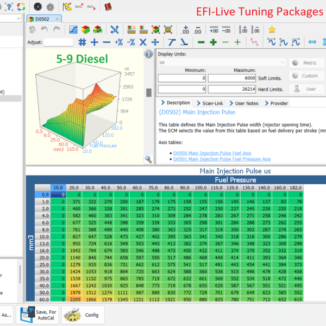Screen dimensions: 326x326
Task: Select the 182.0 fuel pressure column header
Action: click(x=296, y=188)
